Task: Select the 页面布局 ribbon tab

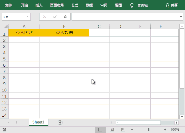Action: point(57,5)
